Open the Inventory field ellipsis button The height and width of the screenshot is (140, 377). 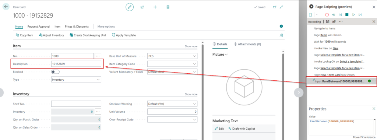[98, 112]
